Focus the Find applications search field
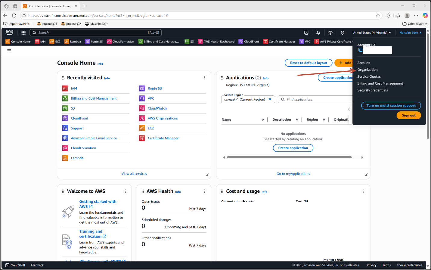Screen dimensions: 431x270 [x=316, y=99]
